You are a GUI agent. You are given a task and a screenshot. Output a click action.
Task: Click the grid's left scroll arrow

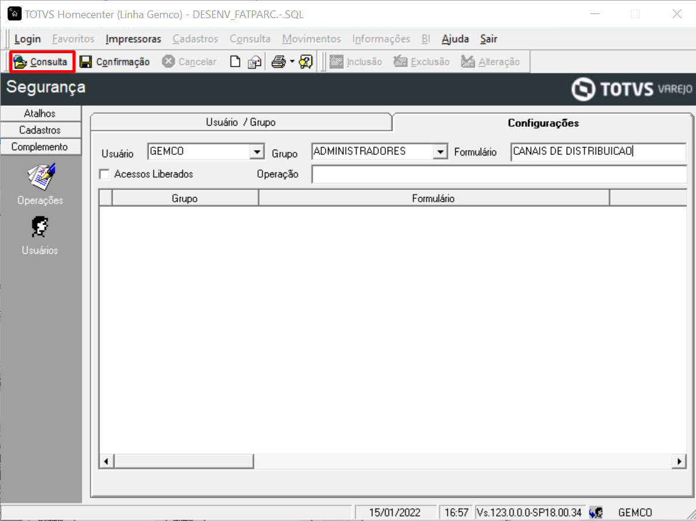pos(106,461)
